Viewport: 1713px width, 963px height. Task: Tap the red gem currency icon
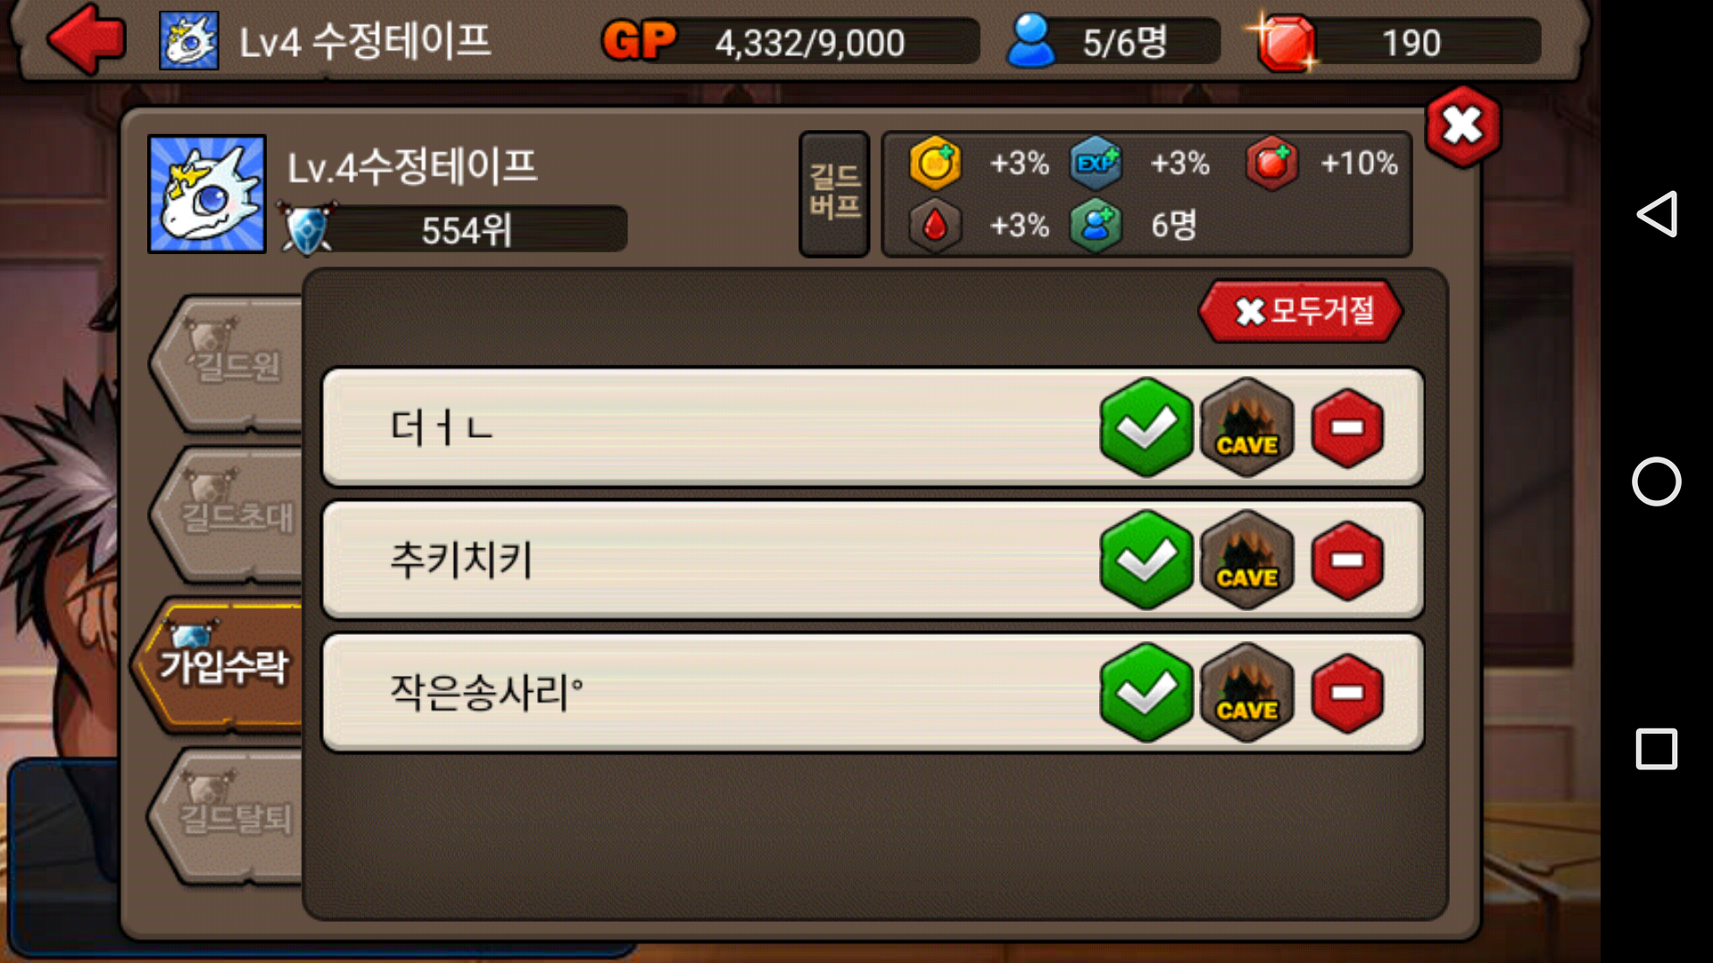[x=1286, y=42]
